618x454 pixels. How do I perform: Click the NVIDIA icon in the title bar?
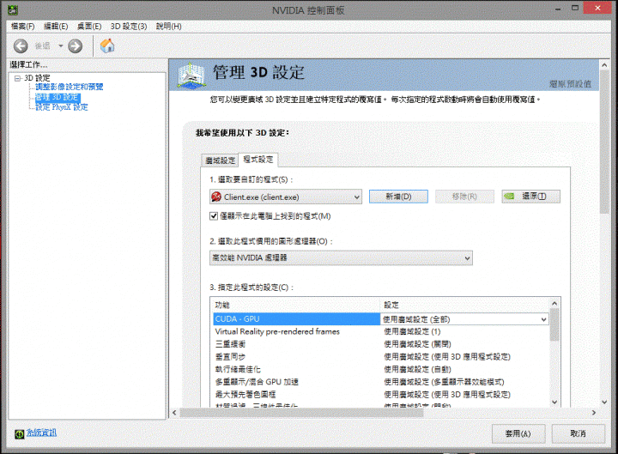pyautogui.click(x=13, y=9)
